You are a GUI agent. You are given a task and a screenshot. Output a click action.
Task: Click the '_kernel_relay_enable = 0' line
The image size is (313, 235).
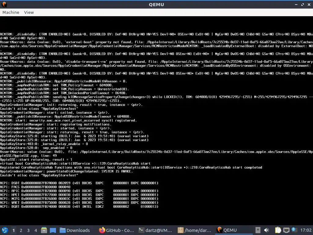click(x=44, y=144)
